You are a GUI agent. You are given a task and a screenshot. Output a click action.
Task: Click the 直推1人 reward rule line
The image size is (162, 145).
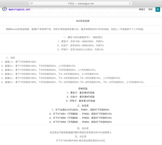point(19,62)
